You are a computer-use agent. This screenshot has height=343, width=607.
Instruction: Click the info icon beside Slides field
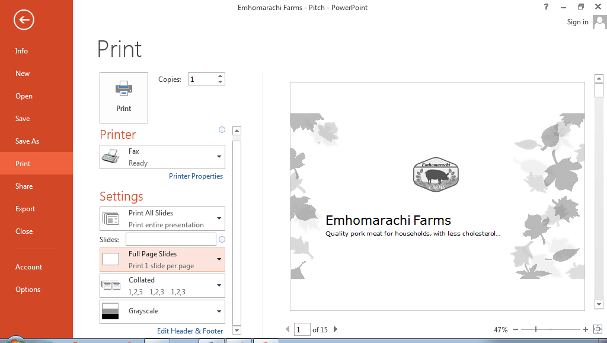coord(222,239)
